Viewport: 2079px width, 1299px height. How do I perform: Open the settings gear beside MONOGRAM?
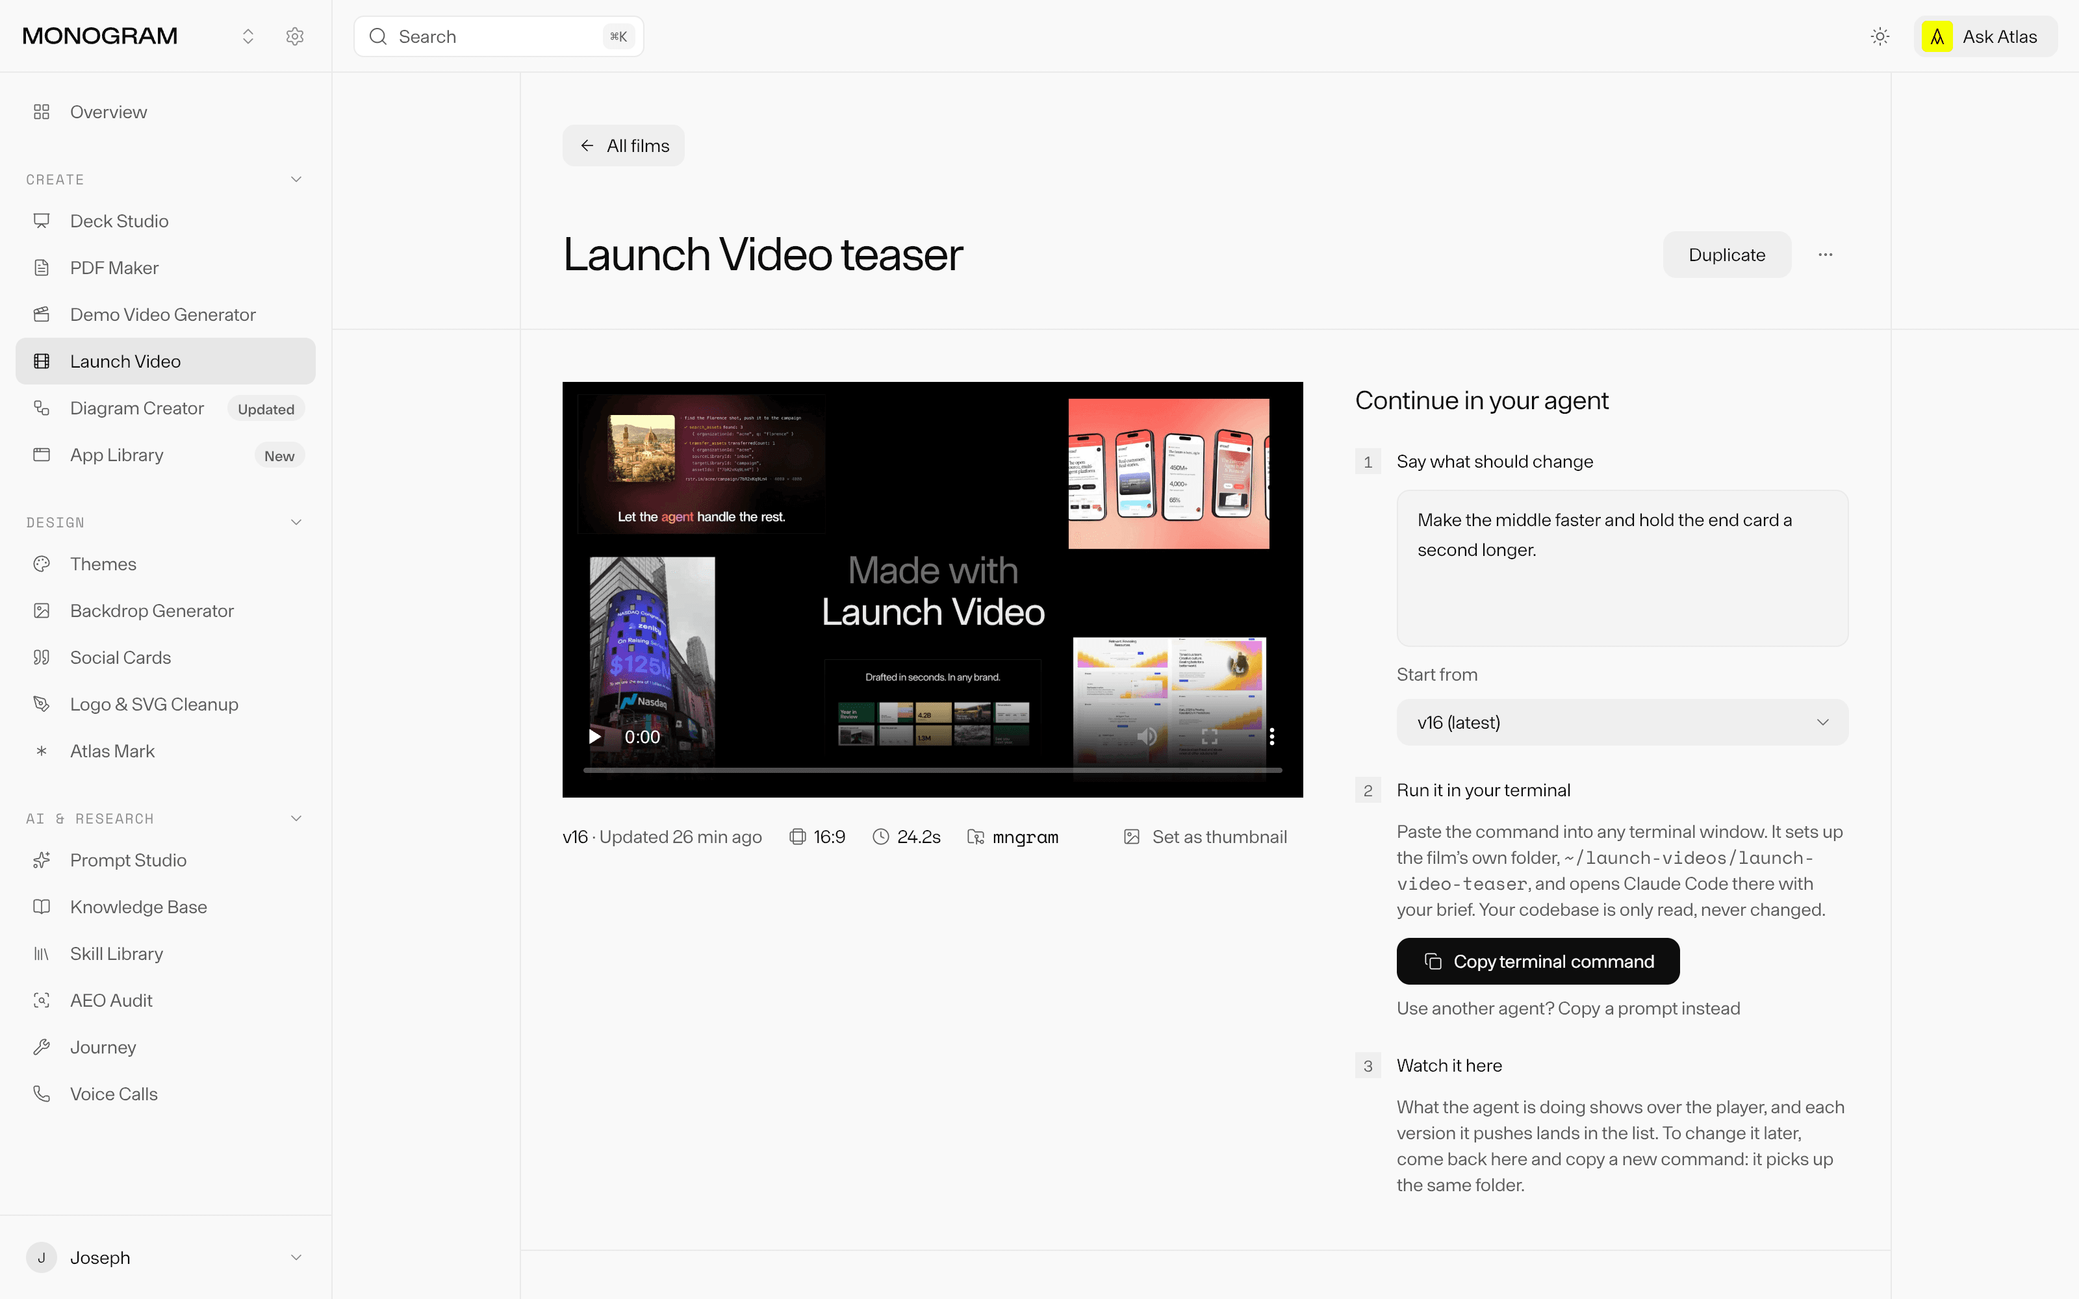(x=295, y=36)
